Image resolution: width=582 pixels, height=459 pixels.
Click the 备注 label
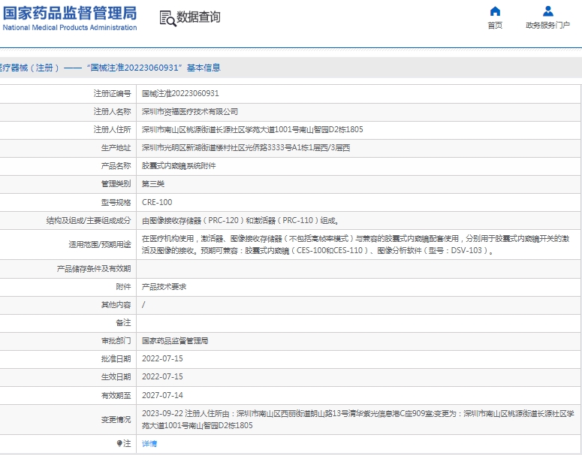coord(123,323)
